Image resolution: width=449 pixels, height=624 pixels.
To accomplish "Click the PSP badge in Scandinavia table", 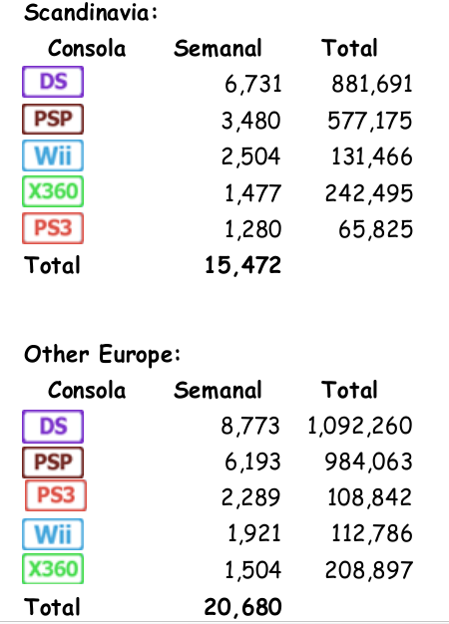I will coord(53,119).
